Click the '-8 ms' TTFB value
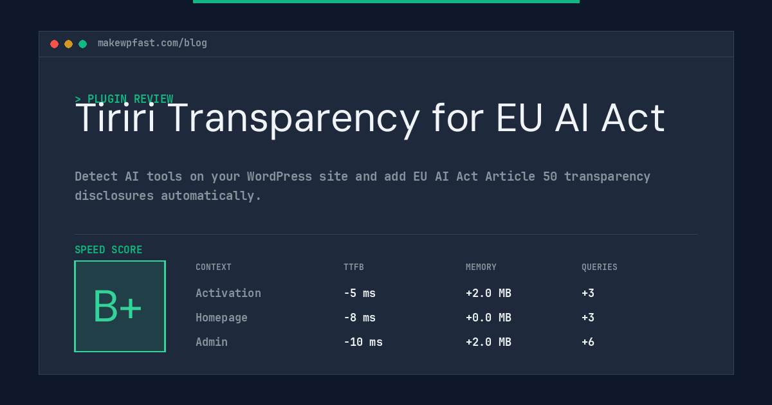Viewport: 772px width, 405px height. pyautogui.click(x=360, y=318)
